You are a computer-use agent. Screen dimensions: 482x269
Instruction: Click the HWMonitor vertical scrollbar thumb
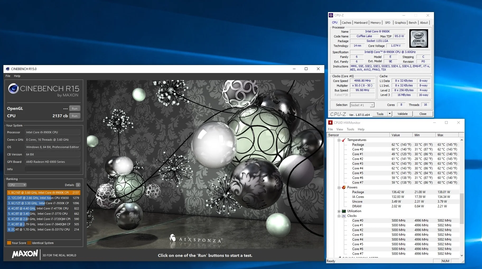pyautogui.click(x=462, y=209)
